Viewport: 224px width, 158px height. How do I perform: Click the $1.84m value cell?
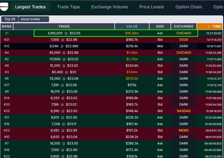click(132, 72)
